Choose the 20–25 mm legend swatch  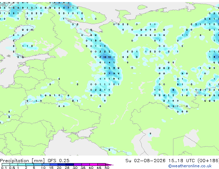tap(62, 165)
